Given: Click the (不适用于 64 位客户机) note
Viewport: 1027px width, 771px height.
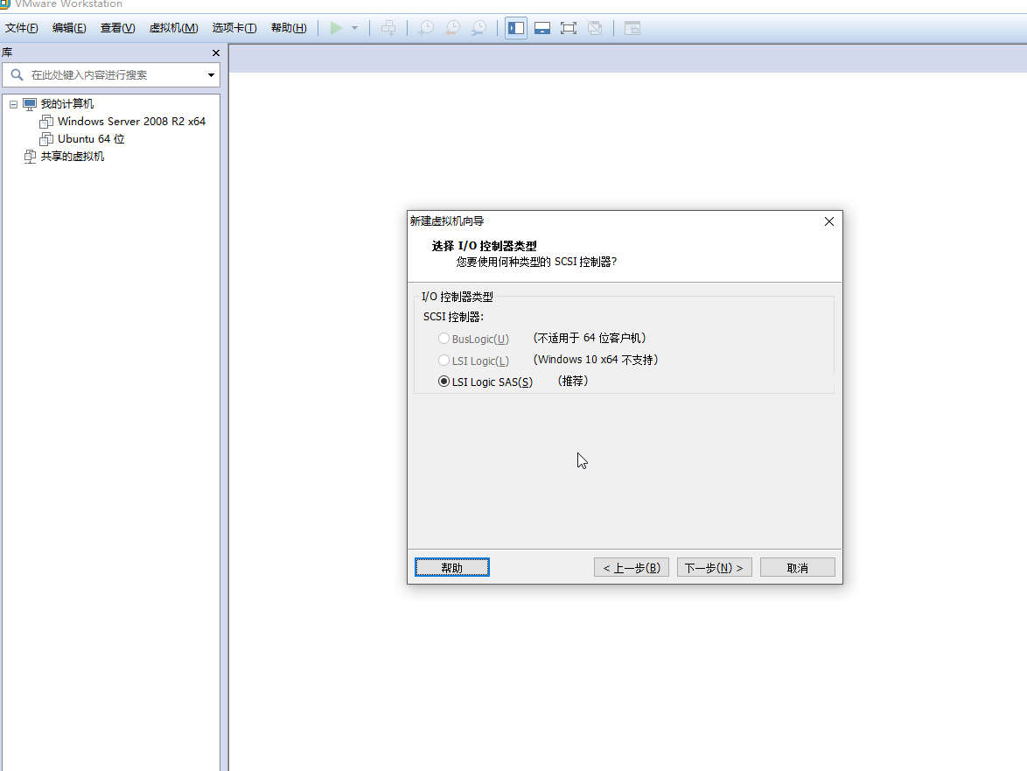Looking at the screenshot, I should point(590,338).
